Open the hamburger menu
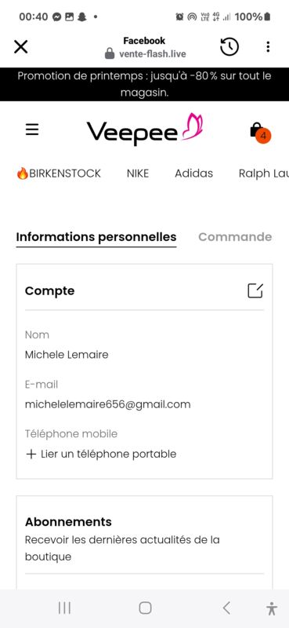The height and width of the screenshot is (628, 289). tap(32, 130)
